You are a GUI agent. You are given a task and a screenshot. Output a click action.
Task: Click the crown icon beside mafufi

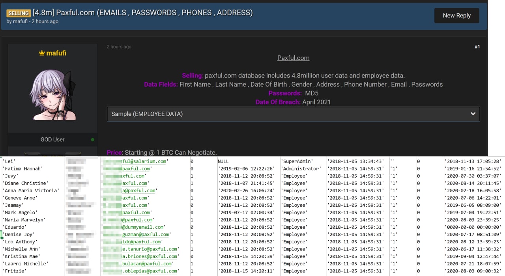pyautogui.click(x=42, y=53)
